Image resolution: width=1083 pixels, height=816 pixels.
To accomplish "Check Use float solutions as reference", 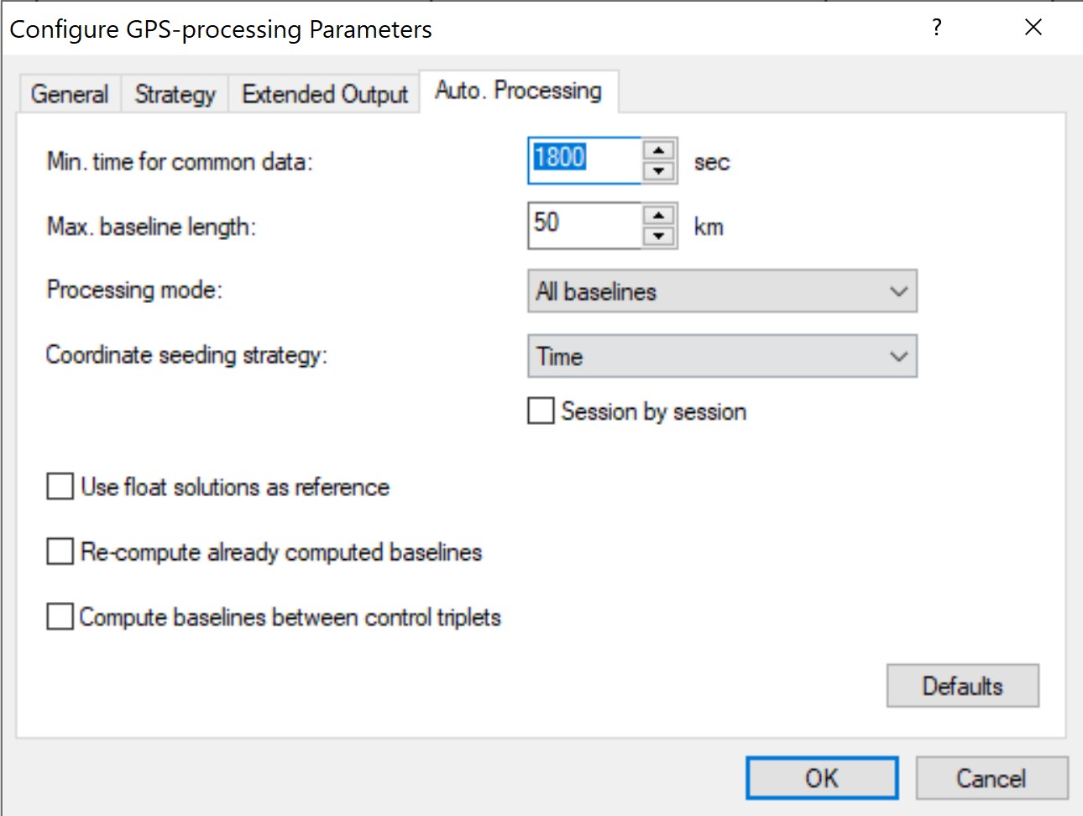I will tap(60, 487).
